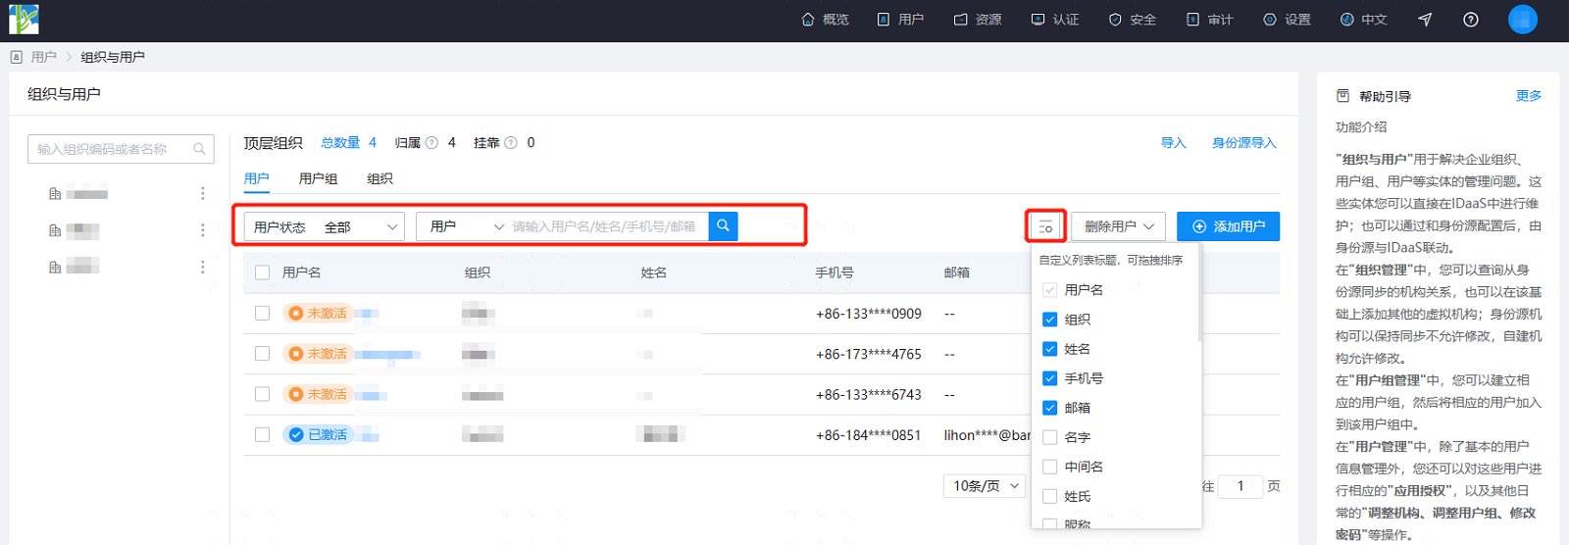This screenshot has width=1569, height=545.
Task: Click the help question mark in top bar
Action: click(x=1470, y=20)
